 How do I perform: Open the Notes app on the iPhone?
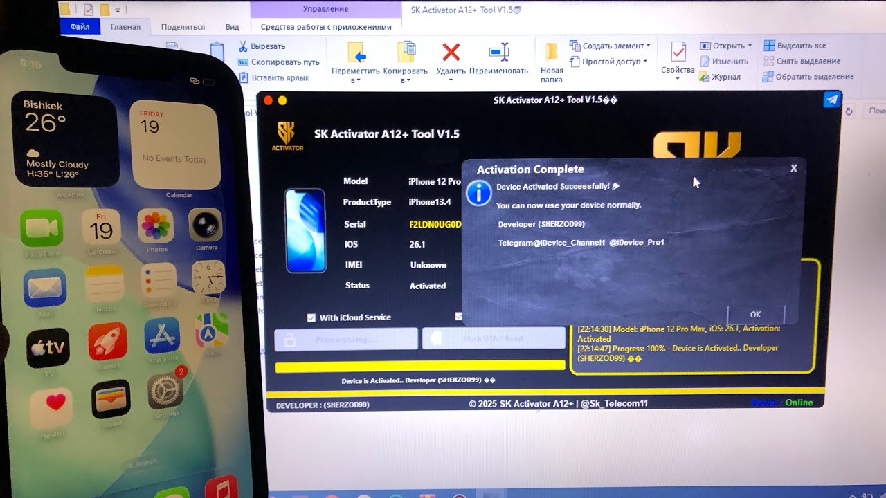[x=105, y=284]
